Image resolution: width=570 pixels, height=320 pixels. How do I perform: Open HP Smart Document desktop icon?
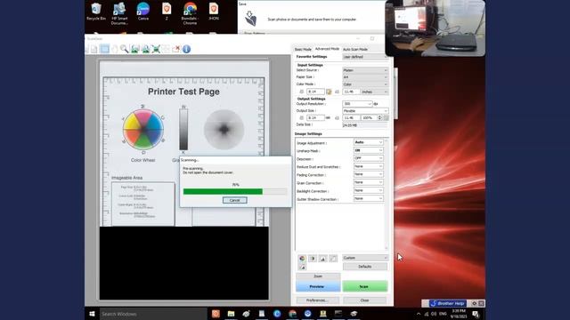click(x=119, y=13)
